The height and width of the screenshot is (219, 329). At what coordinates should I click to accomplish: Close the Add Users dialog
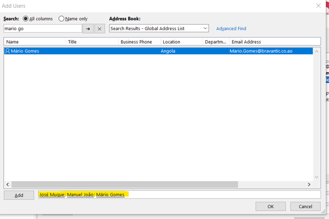[x=318, y=6]
